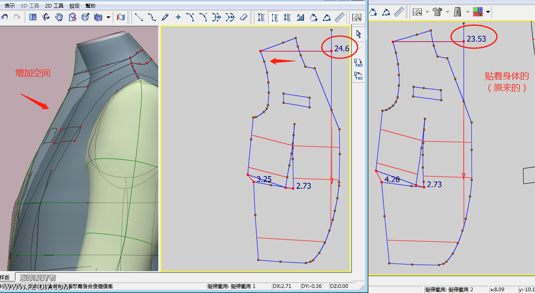Select the straight line drawing tool

[x=139, y=17]
